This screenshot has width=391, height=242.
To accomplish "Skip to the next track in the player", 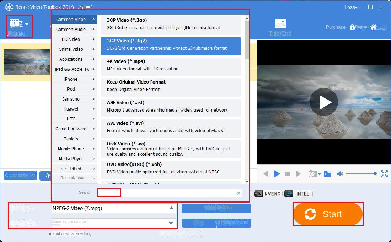I will point(299,174).
